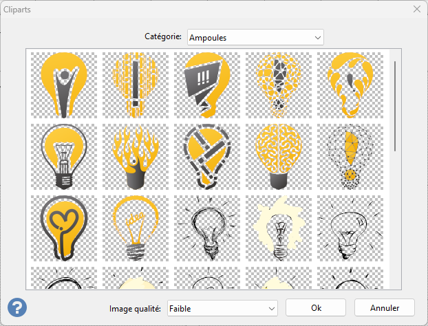Click the blue help question mark icon
Image resolution: width=428 pixels, height=326 pixels.
[17, 307]
